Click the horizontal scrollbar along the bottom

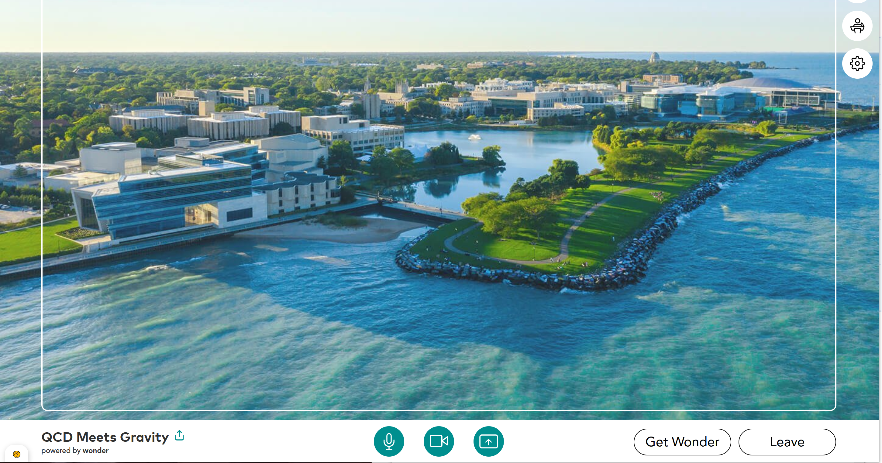tap(185, 462)
